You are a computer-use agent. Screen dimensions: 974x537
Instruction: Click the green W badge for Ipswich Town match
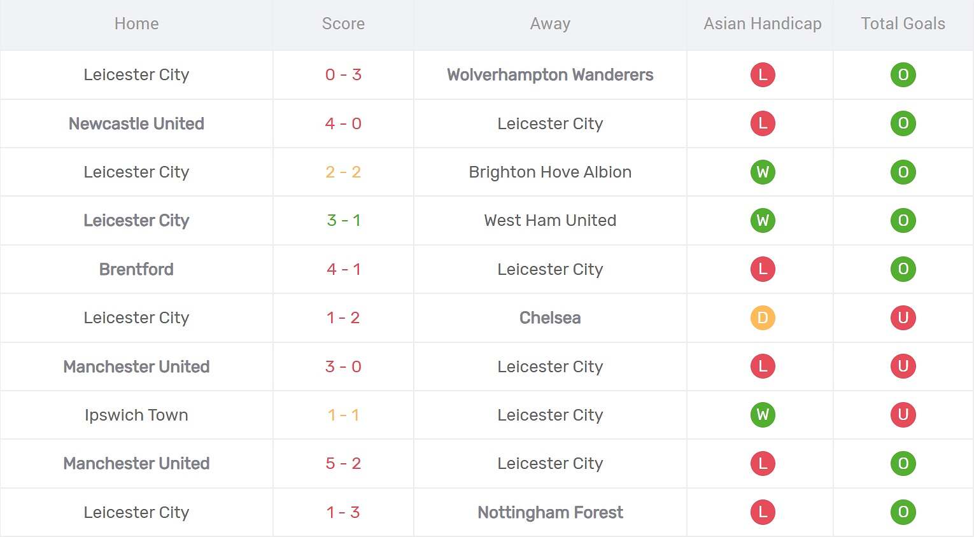(x=763, y=415)
